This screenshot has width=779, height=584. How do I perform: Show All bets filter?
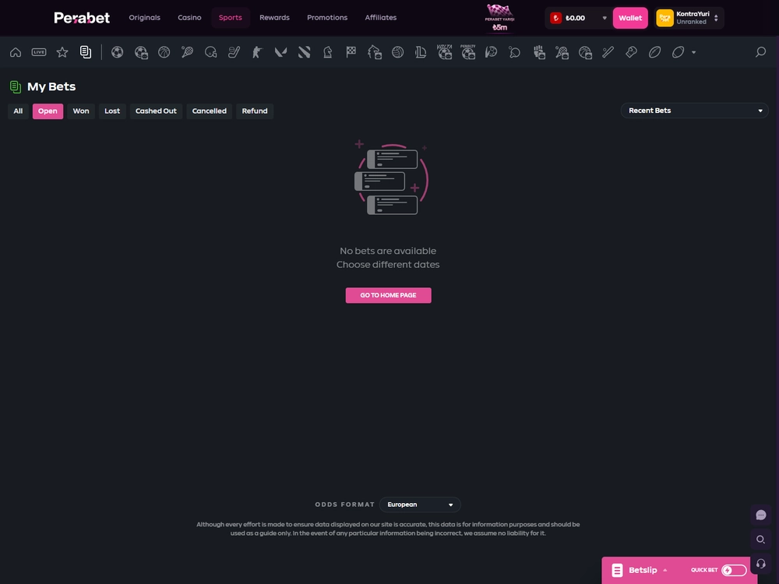18,111
